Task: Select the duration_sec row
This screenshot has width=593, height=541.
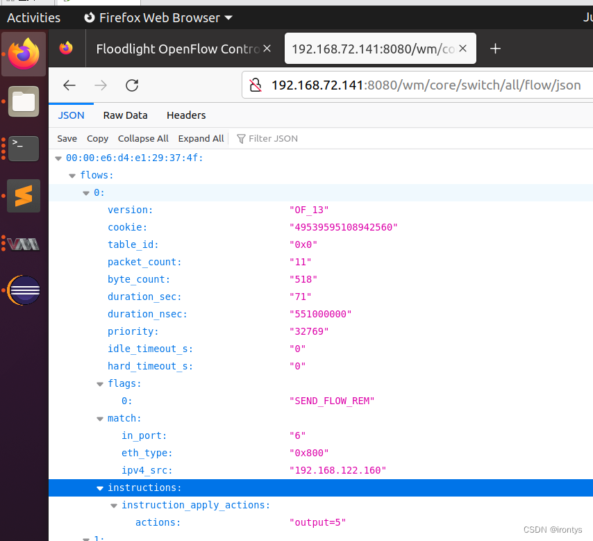Action: click(x=321, y=297)
